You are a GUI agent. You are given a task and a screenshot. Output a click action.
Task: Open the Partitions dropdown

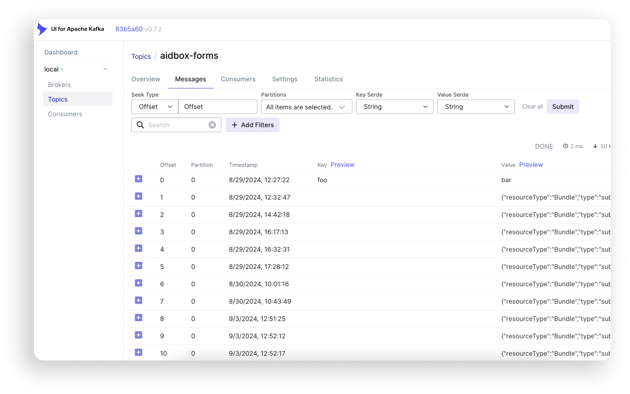[306, 107]
